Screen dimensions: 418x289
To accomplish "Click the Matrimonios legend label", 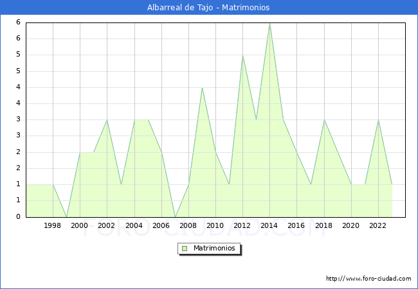I will pyautogui.click(x=214, y=248).
